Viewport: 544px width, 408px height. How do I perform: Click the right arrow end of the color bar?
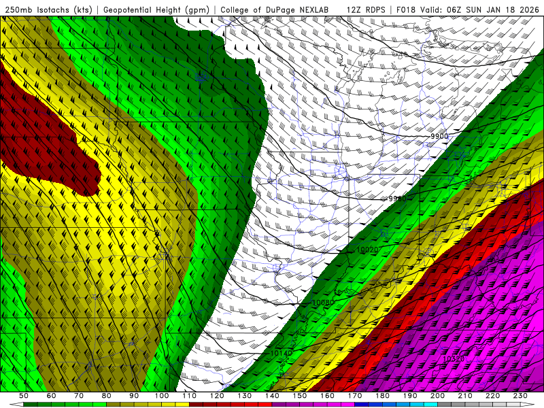tap(528, 404)
